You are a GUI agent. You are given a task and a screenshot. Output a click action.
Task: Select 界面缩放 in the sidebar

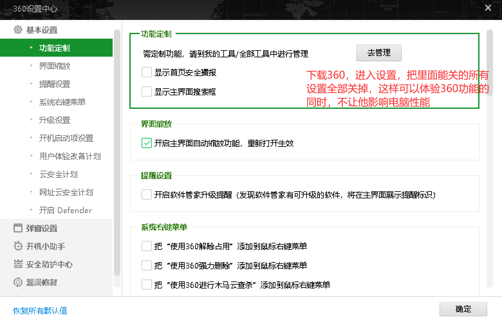point(54,66)
